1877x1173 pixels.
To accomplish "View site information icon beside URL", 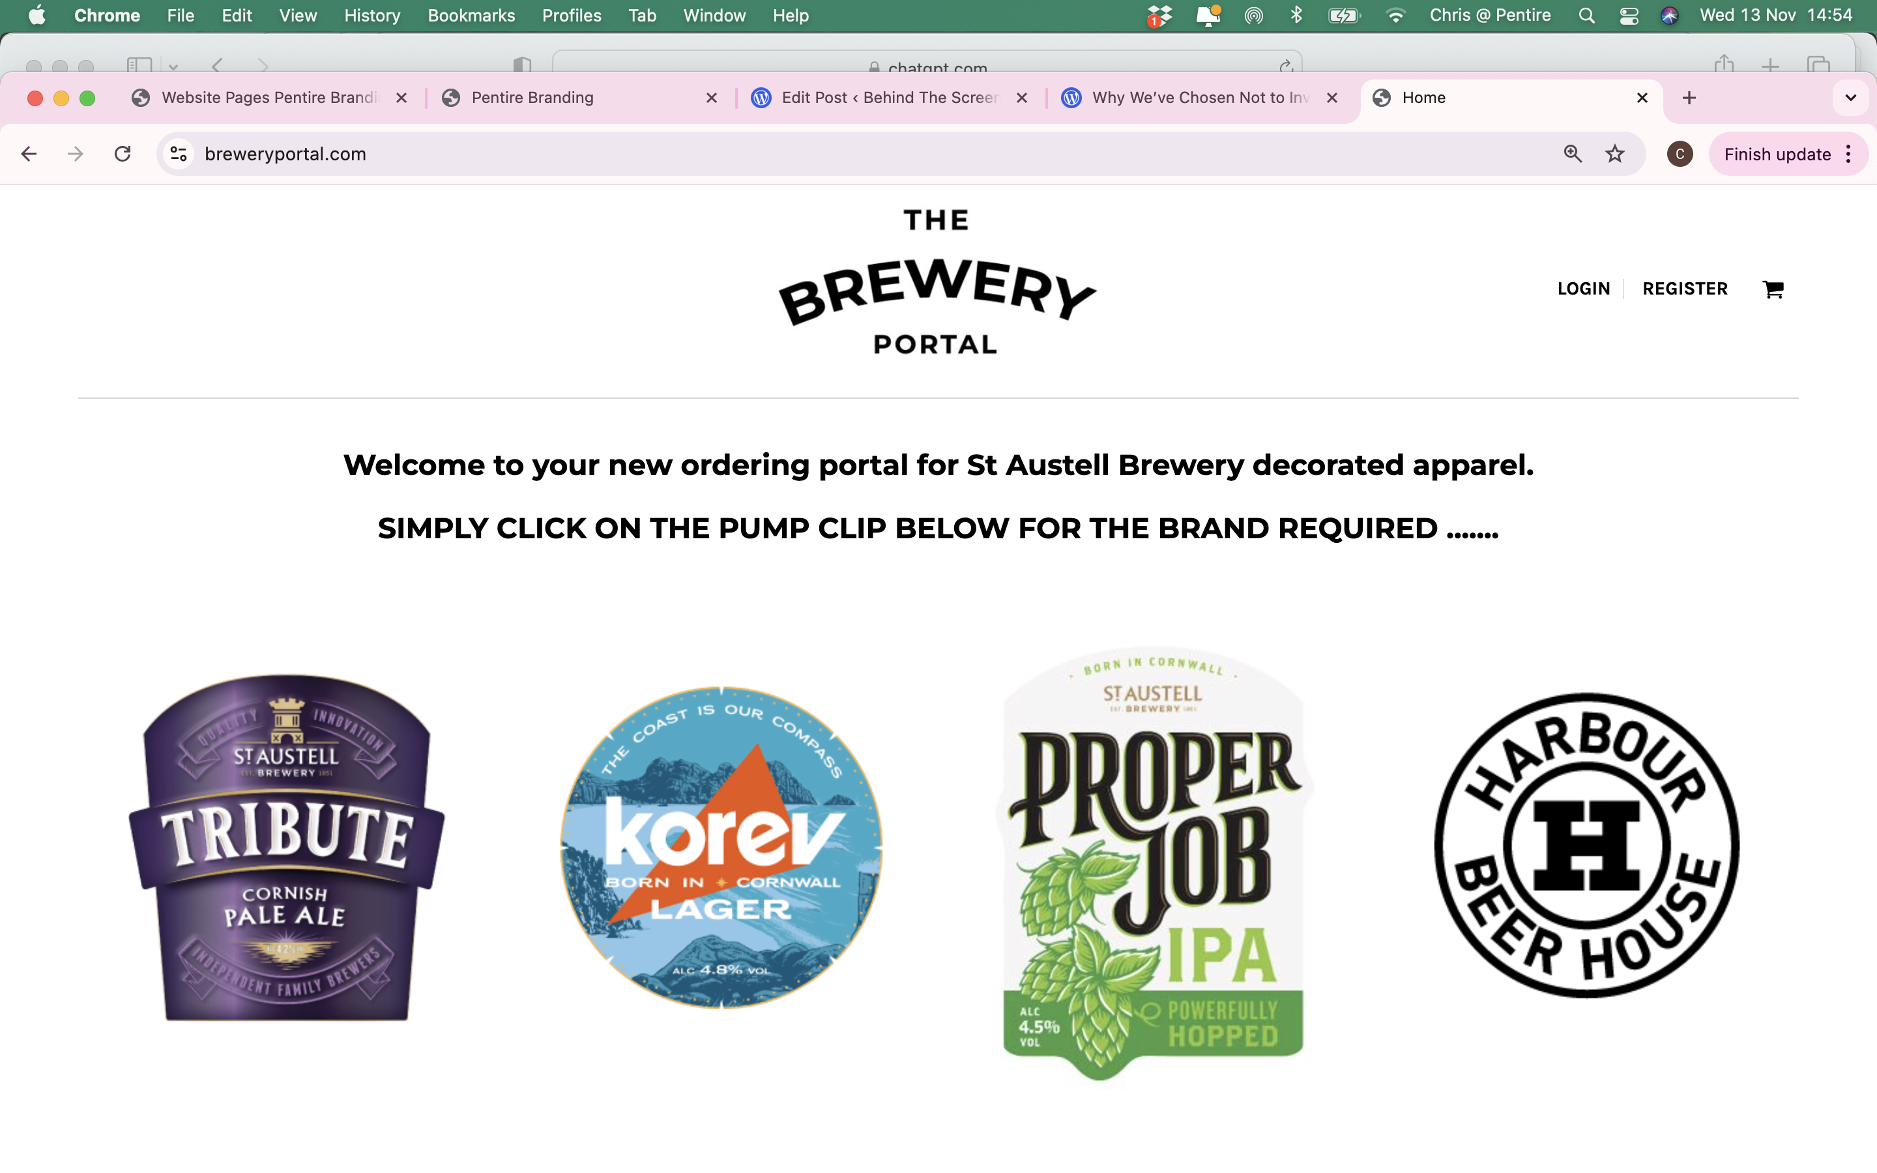I will (179, 154).
